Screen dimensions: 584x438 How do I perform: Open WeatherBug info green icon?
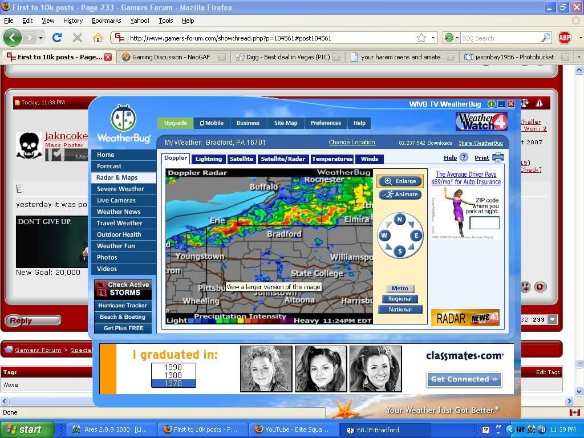click(x=491, y=104)
